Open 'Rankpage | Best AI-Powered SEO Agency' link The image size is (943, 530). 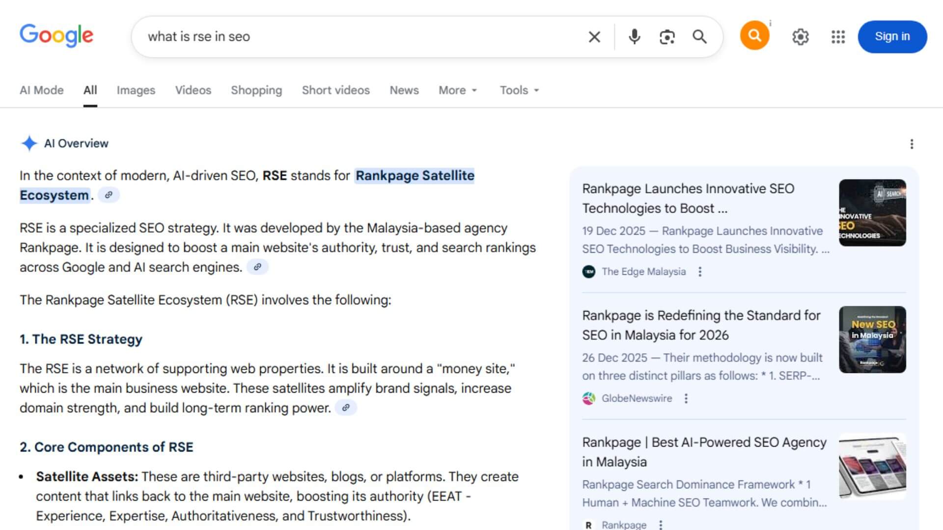tap(704, 452)
